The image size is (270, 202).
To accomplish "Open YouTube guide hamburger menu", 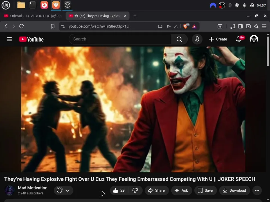I will click(10, 39).
